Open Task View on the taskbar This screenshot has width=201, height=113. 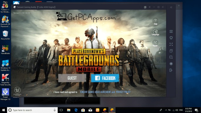(x=61, y=110)
